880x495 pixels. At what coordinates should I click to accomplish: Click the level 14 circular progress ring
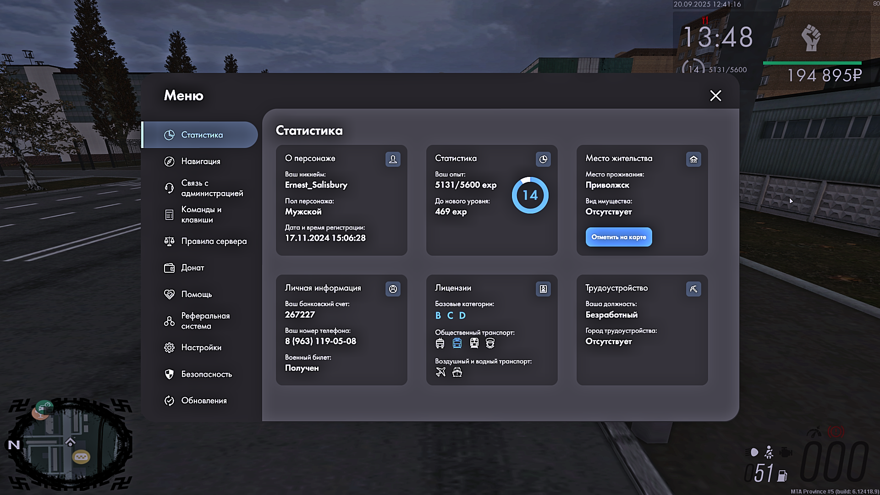[530, 195]
